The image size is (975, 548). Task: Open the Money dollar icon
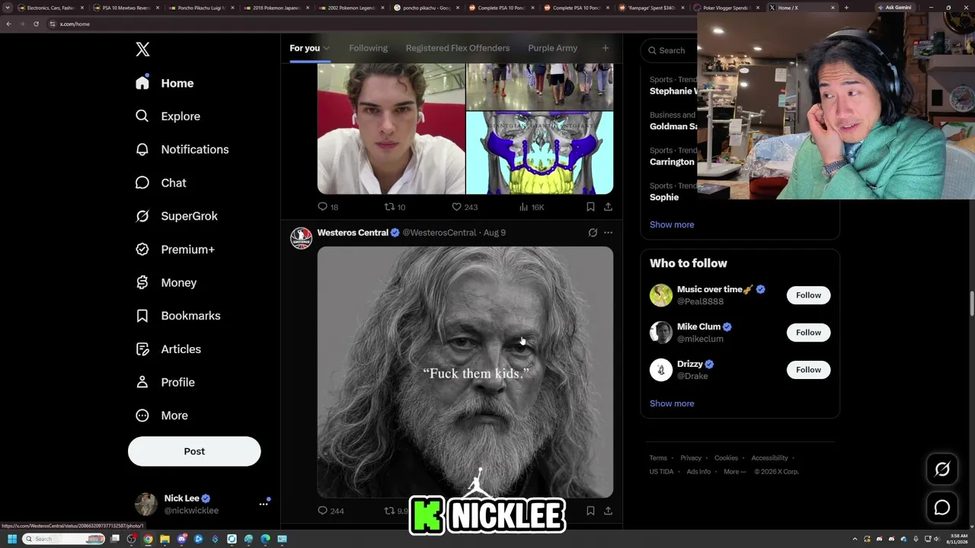[x=142, y=282]
